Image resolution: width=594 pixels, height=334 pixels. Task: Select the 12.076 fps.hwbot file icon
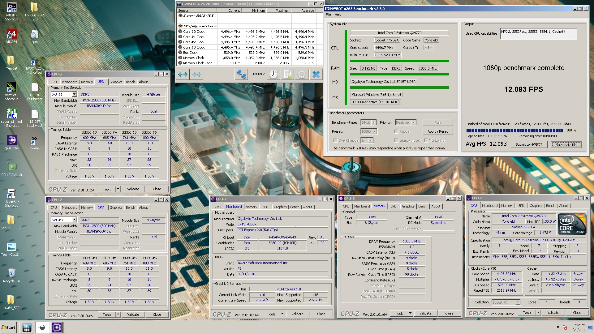coord(35,91)
